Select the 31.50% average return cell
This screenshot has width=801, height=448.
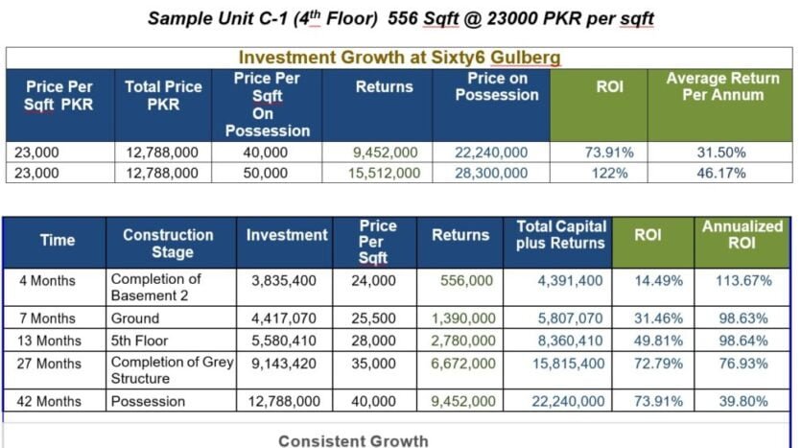click(x=721, y=152)
